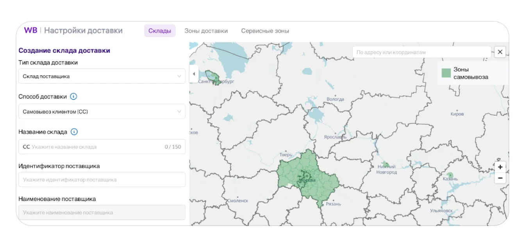
Task: Focus the address or coordinates search box
Action: click(x=422, y=52)
